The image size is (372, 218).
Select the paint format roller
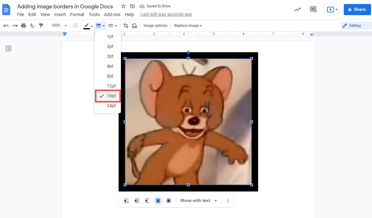41,26
